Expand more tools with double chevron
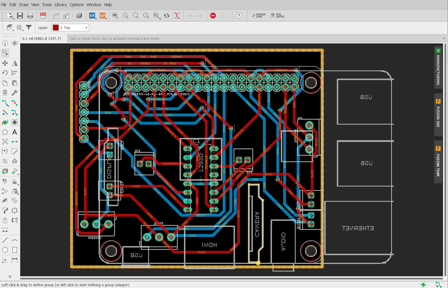The width and height of the screenshot is (448, 288). [10, 276]
